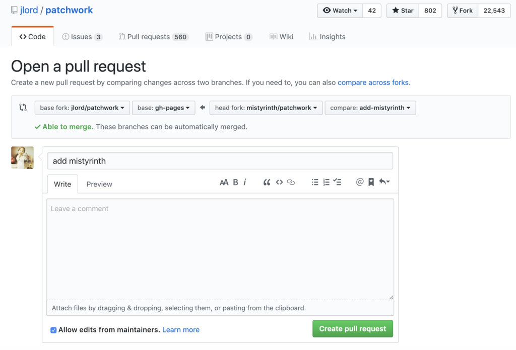View the 802 stargazers count
516x350 pixels.
tap(430, 11)
